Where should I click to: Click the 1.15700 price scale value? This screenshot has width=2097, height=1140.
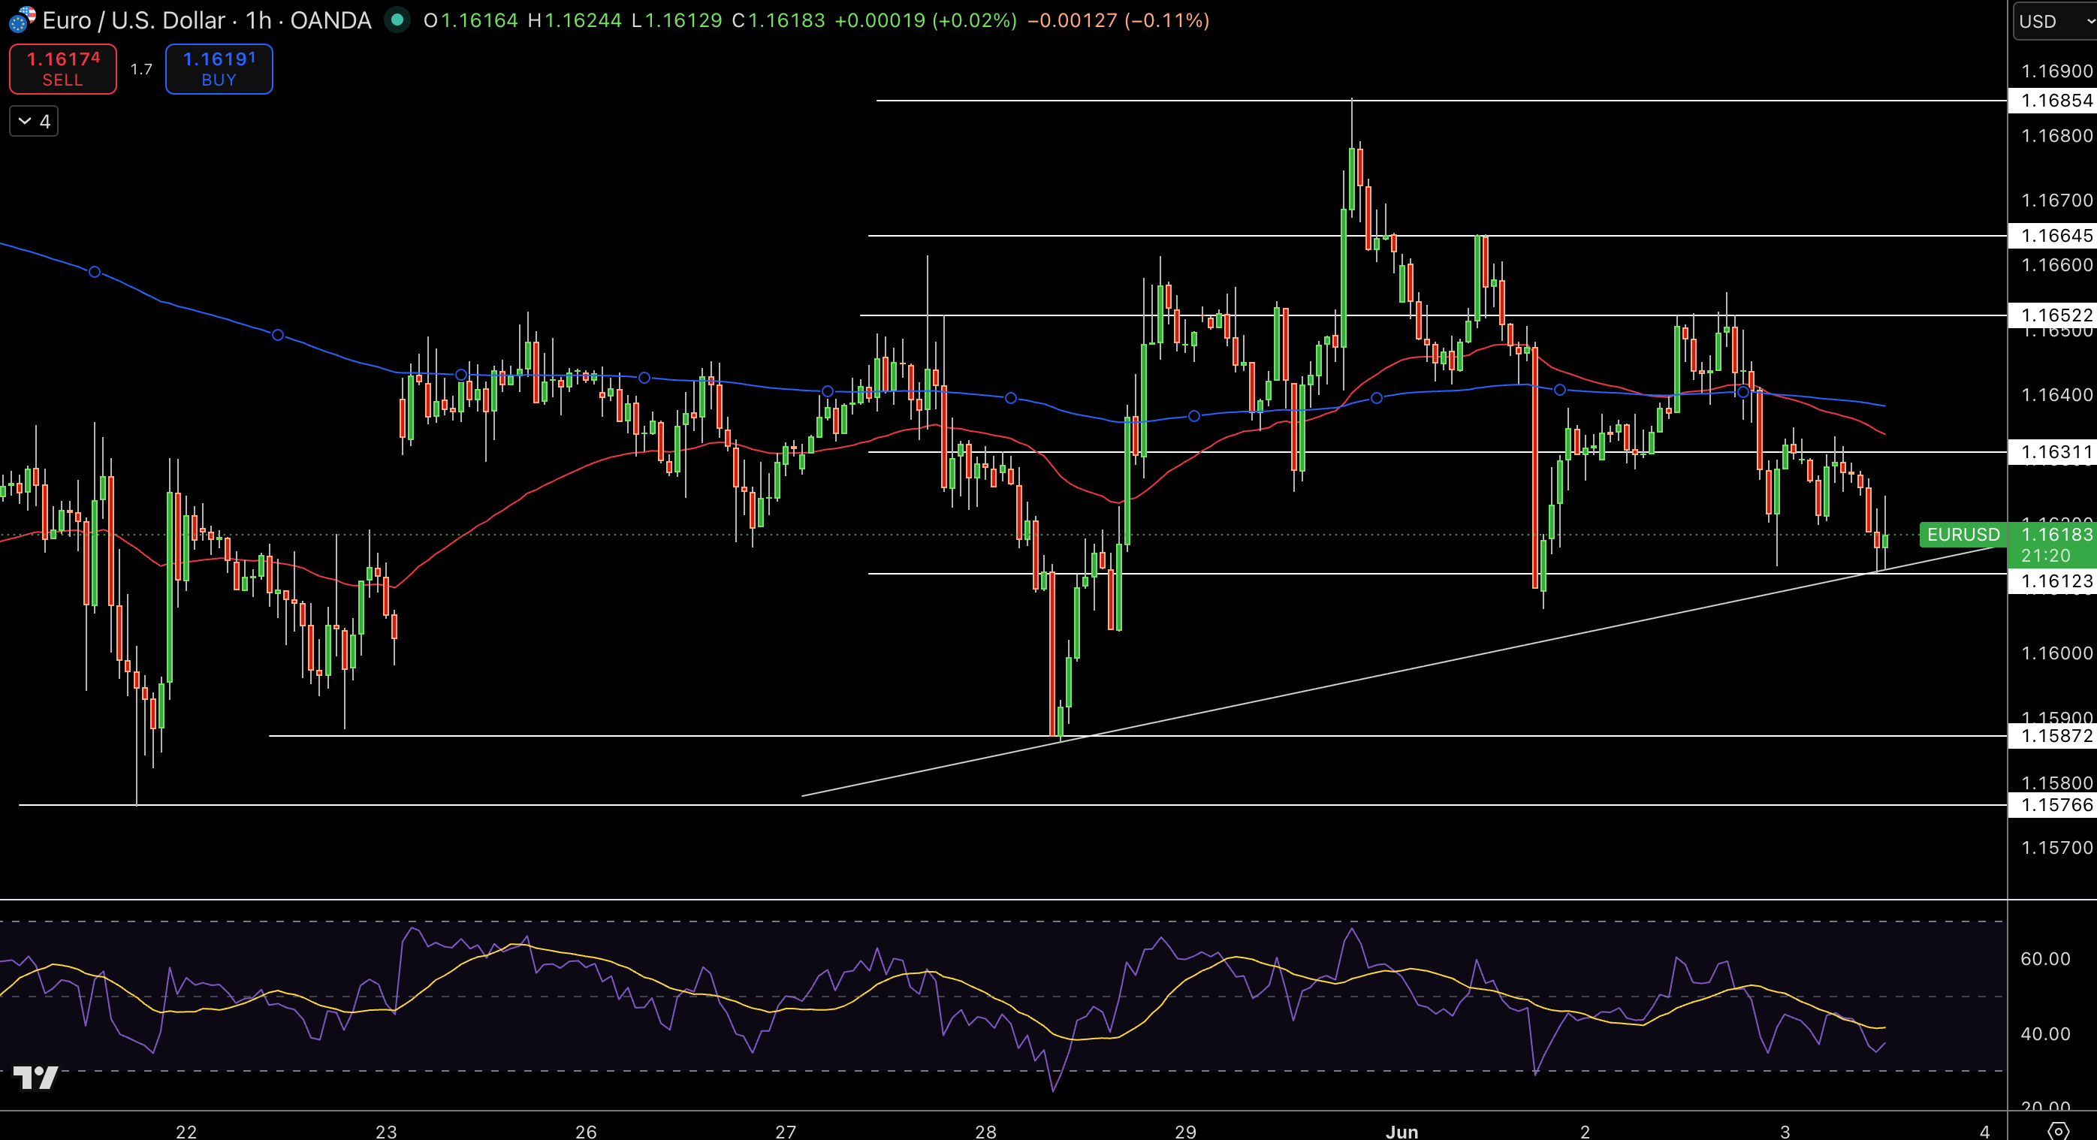click(x=2056, y=848)
